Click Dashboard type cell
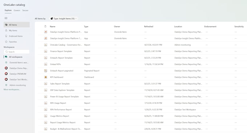 [x=89, y=77]
